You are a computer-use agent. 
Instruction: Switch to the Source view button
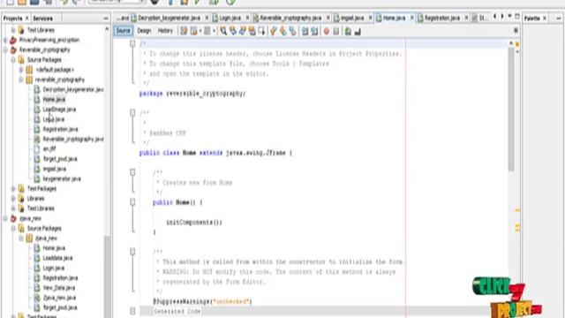(123, 31)
